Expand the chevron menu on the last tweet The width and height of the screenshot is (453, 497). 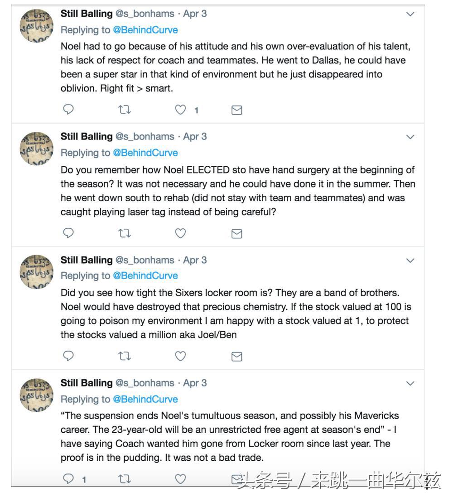[410, 383]
